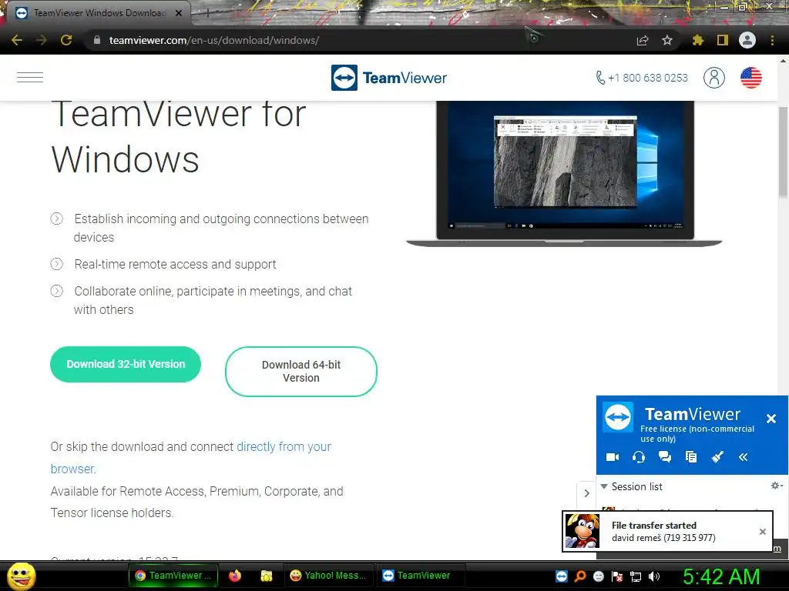
Task: Switch to Chrome TeamViewer taskbar button
Action: click(x=173, y=576)
